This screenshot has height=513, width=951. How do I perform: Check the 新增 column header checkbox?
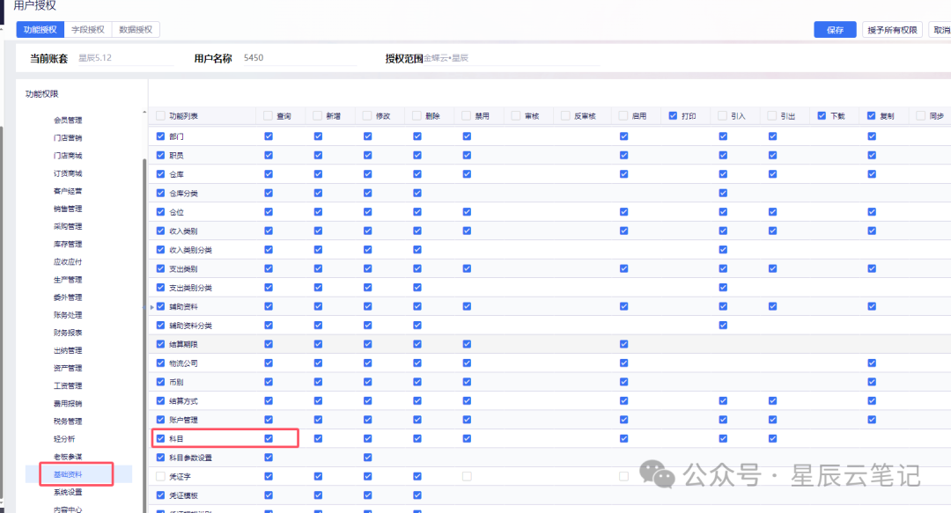coord(318,116)
